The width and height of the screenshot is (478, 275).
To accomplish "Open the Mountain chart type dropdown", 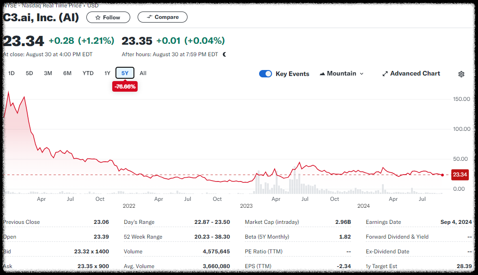I will pos(342,74).
